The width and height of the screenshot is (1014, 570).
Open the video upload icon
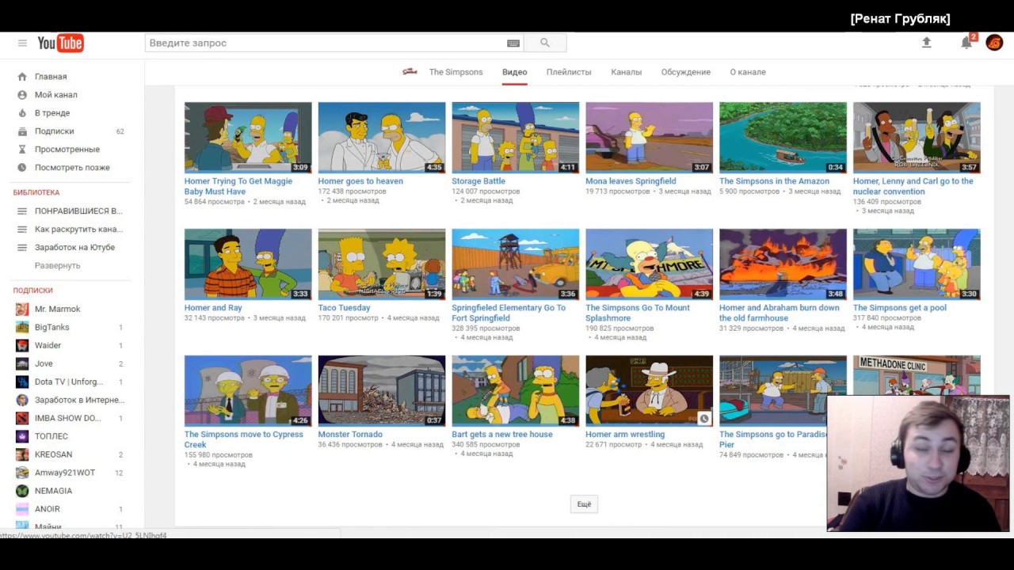click(926, 43)
